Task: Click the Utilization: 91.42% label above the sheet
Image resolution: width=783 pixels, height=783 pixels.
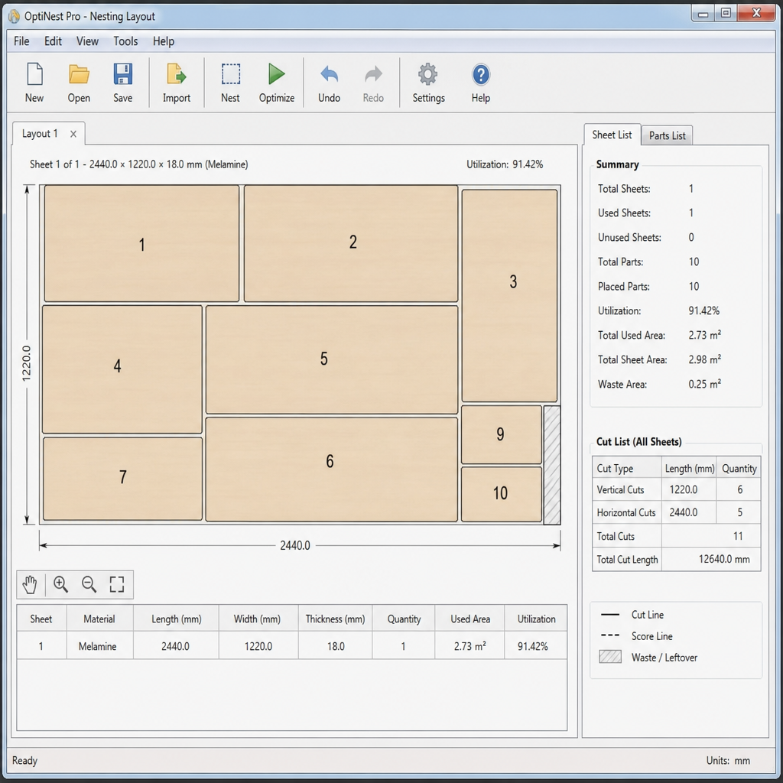Action: [505, 164]
